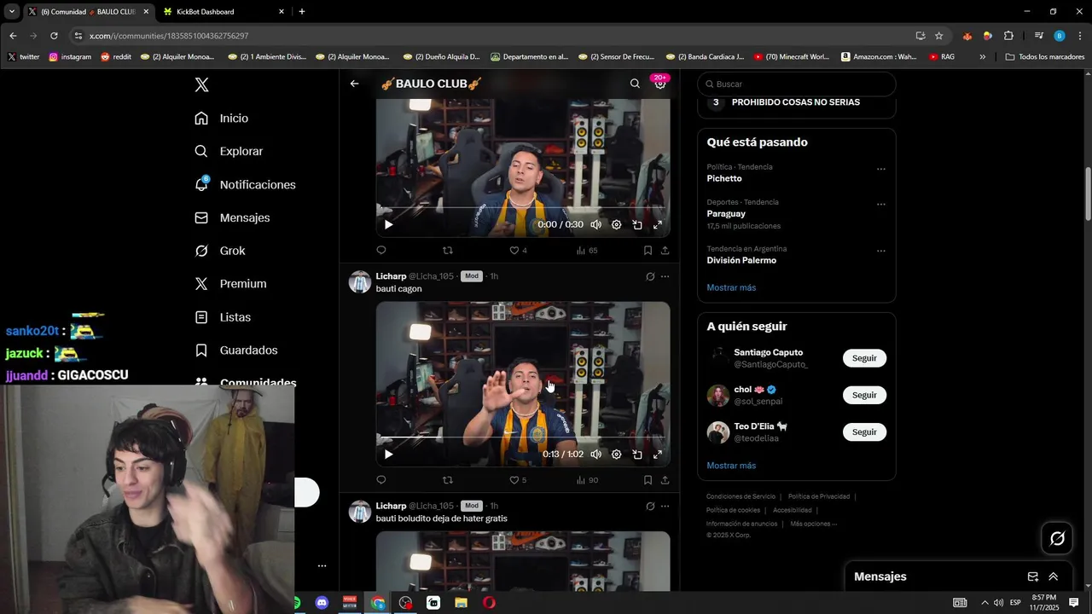Go to Inicio in the sidebar
1092x614 pixels.
[x=222, y=119]
